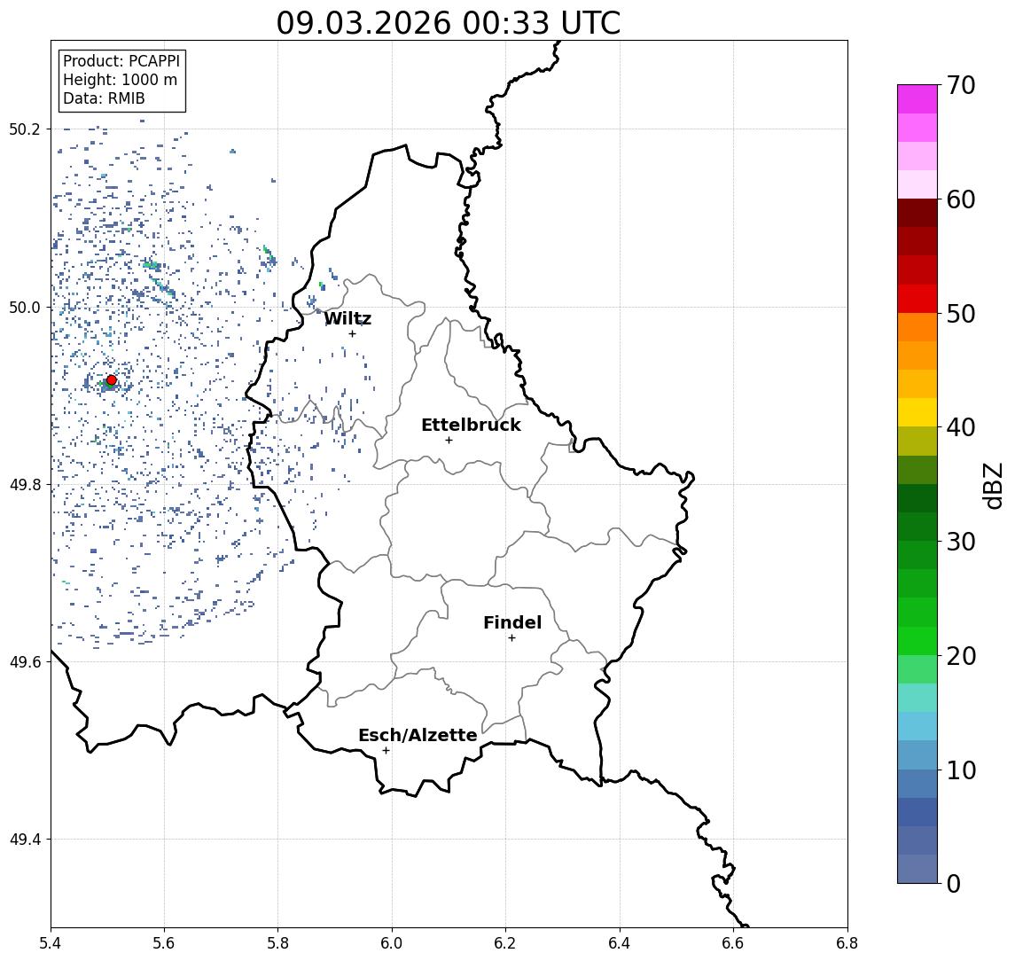Screen dimensions: 1015x961
Task: Click the magenta top colorbar swatch
Action: click(917, 99)
